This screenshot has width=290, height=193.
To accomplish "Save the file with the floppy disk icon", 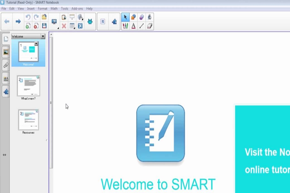I will click(44, 26).
